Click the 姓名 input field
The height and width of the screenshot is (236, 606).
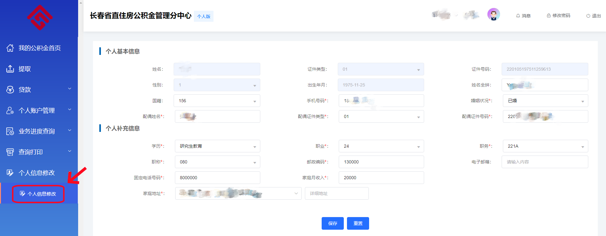[217, 69]
